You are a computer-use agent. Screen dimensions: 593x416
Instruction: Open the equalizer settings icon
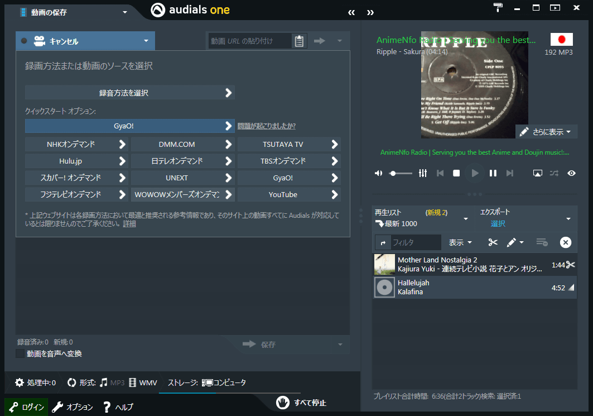[423, 173]
